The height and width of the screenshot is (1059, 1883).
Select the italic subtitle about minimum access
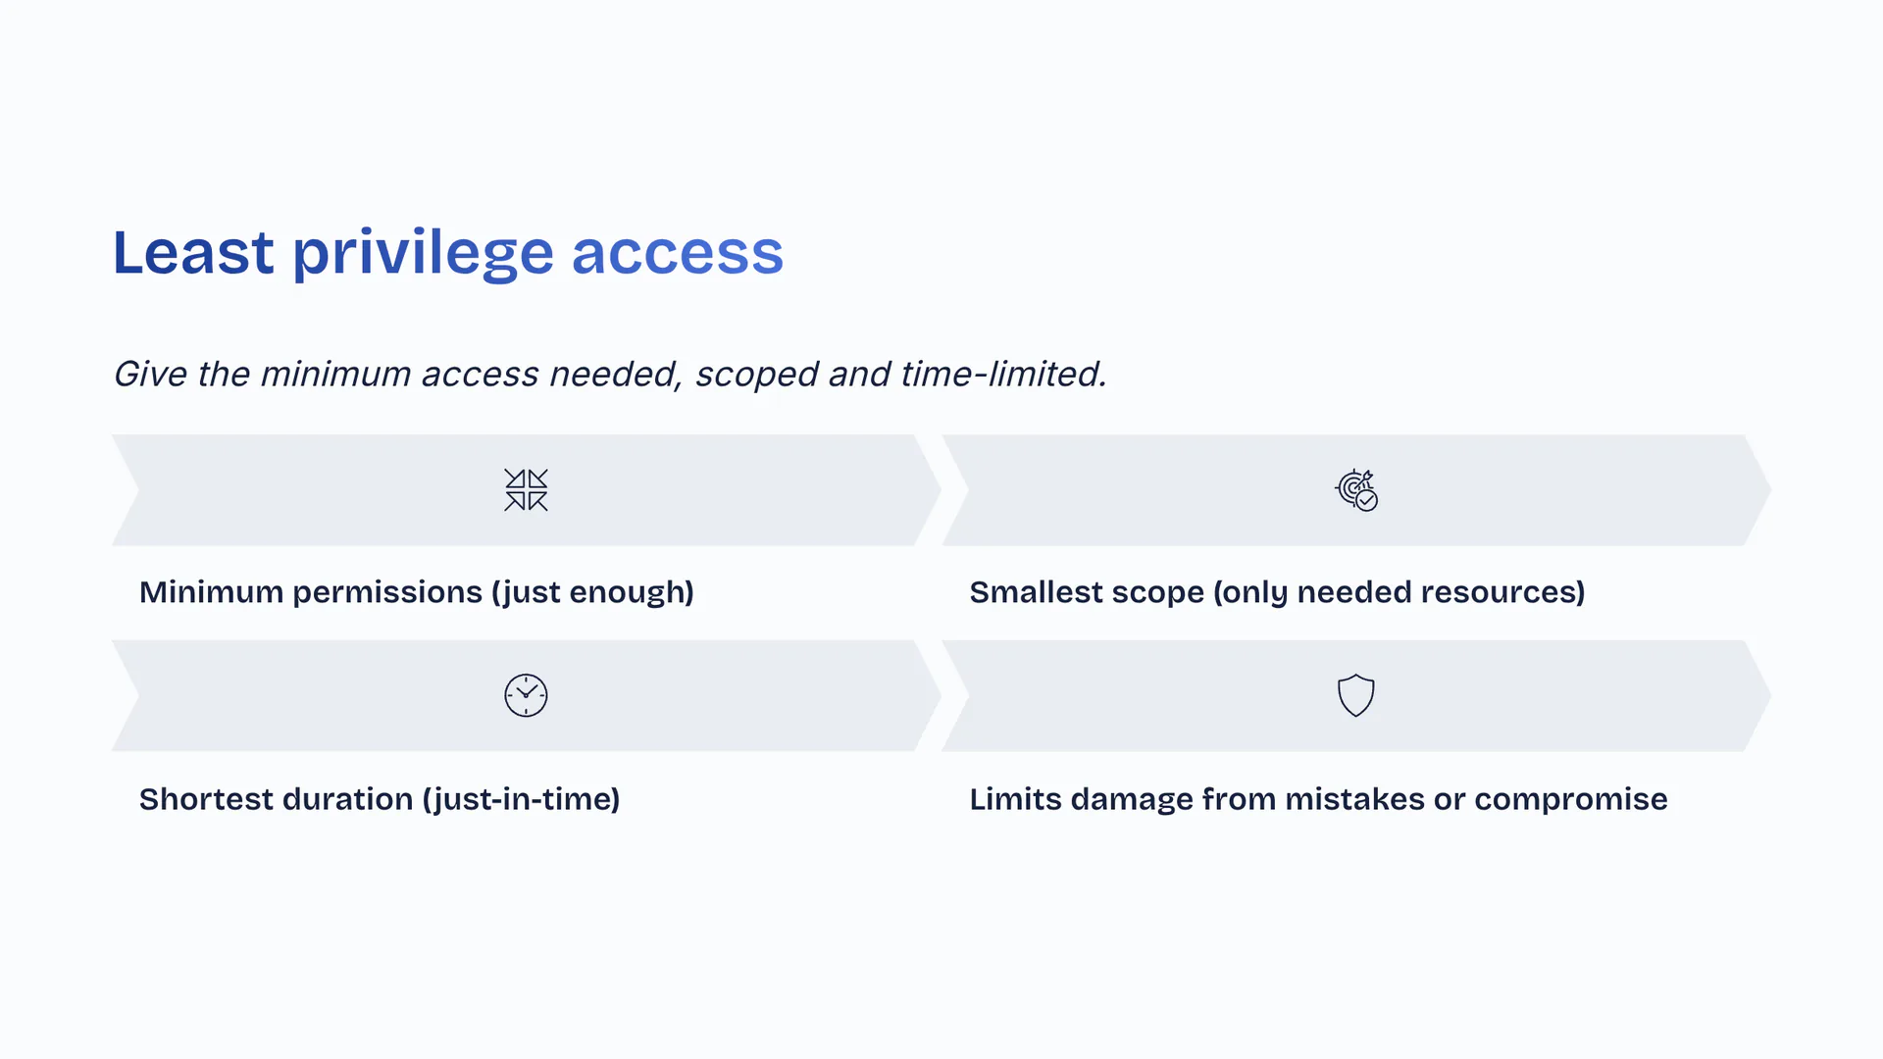610,375
